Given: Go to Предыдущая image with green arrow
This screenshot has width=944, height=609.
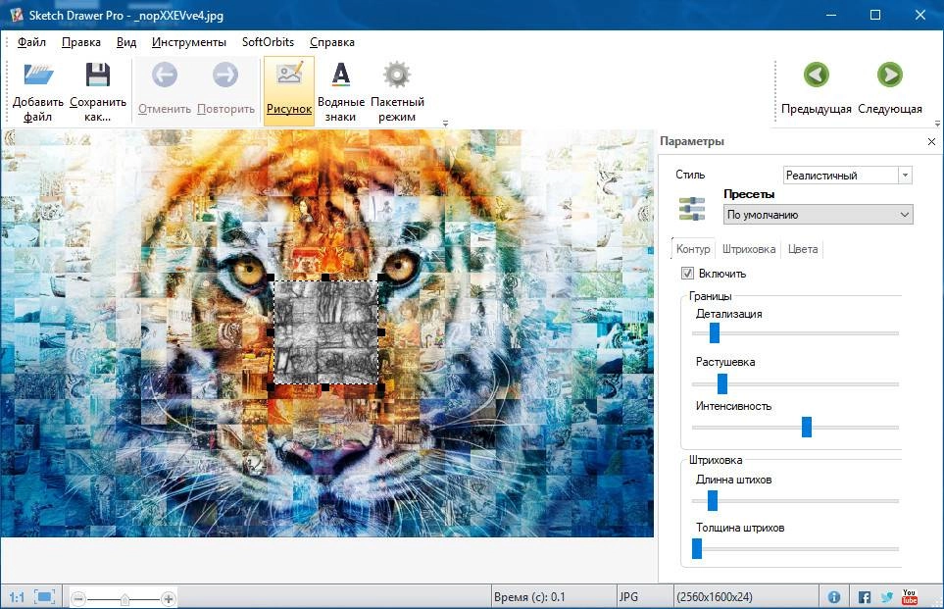Looking at the screenshot, I should pyautogui.click(x=817, y=76).
